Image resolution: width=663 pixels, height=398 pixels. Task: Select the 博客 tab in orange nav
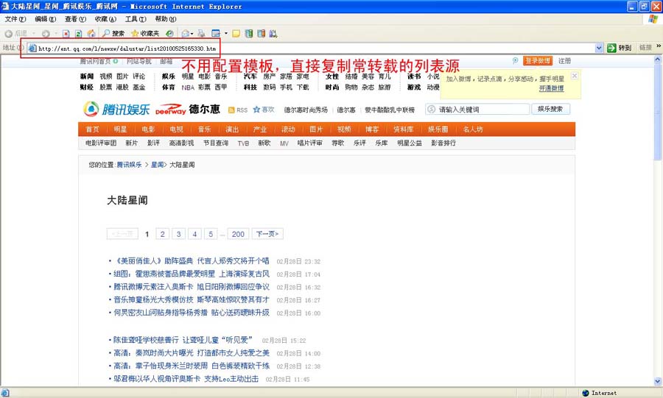click(372, 129)
